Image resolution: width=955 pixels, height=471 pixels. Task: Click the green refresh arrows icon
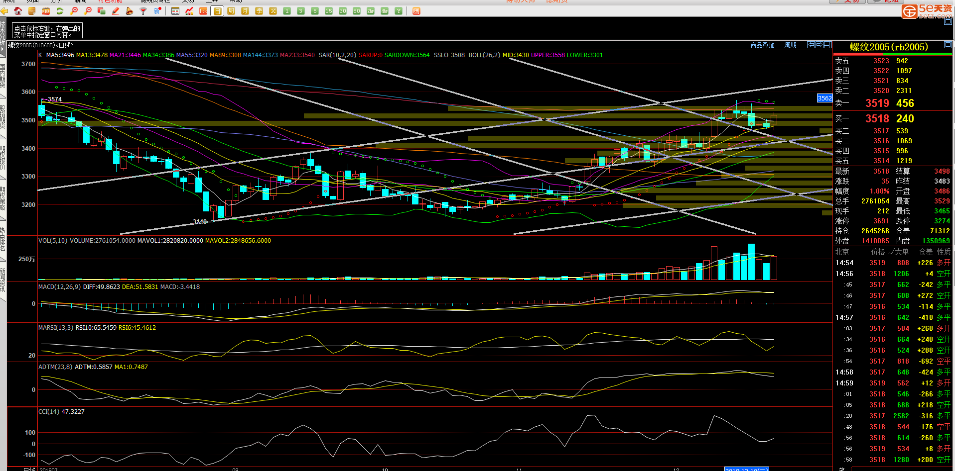pyautogui.click(x=60, y=11)
